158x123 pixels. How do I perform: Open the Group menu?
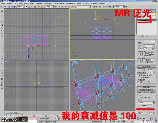[x=21, y=3]
